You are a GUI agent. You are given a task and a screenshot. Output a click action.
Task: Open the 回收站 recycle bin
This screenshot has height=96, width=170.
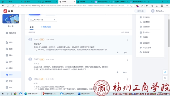(144, 37)
